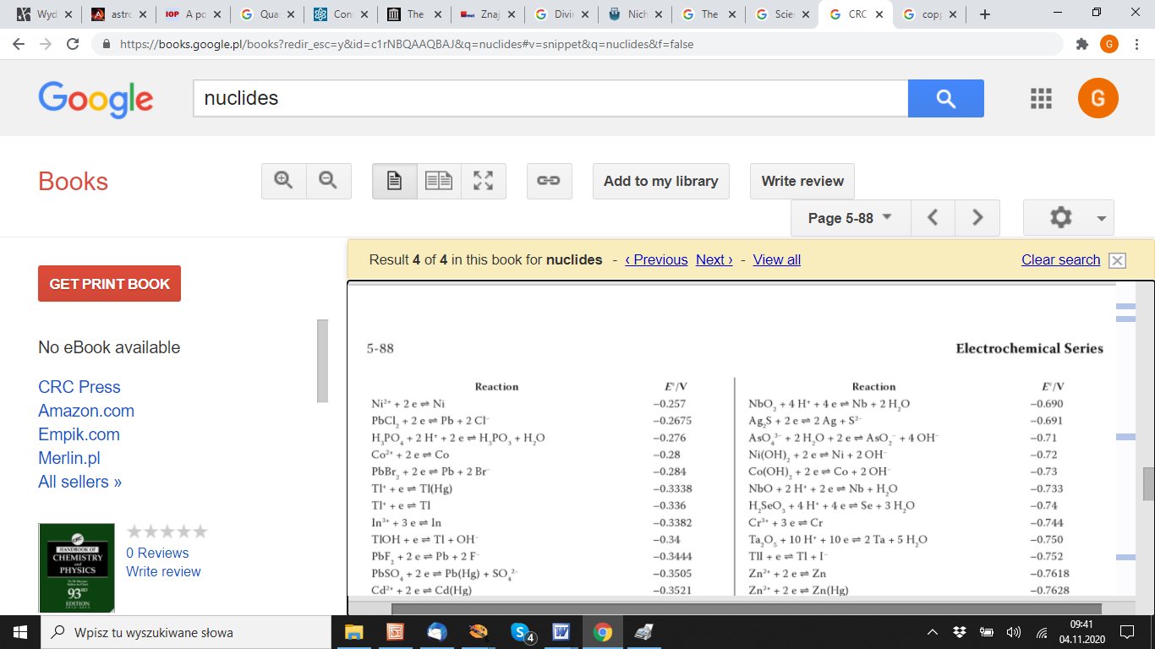Close the search results bar

click(x=1117, y=260)
